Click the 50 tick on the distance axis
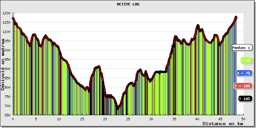 click(243, 119)
